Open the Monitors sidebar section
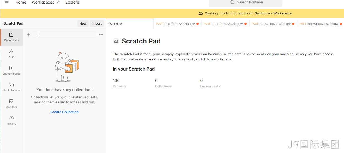This screenshot has height=153, width=344. (11, 104)
